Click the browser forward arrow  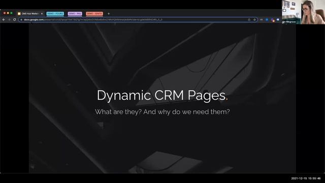(x=9, y=19)
